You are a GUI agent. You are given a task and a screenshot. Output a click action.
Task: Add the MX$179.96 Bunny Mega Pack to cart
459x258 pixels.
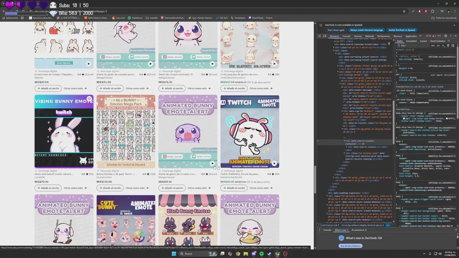point(110,188)
